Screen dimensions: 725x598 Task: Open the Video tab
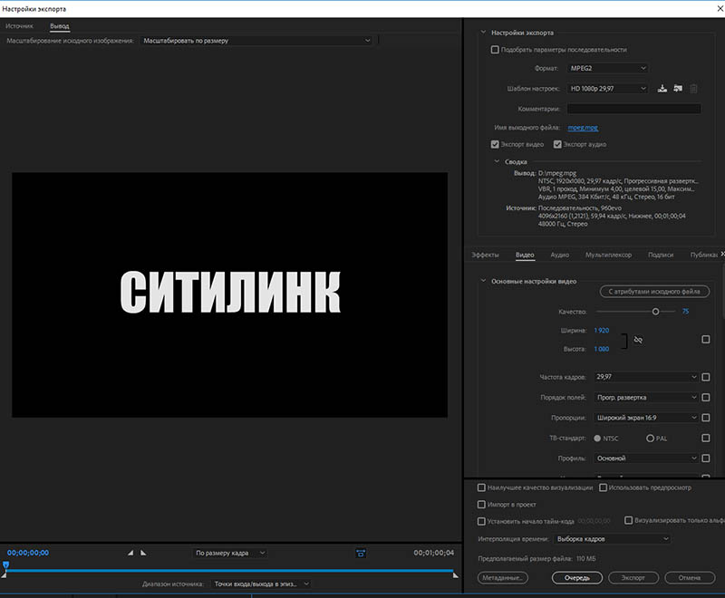525,255
